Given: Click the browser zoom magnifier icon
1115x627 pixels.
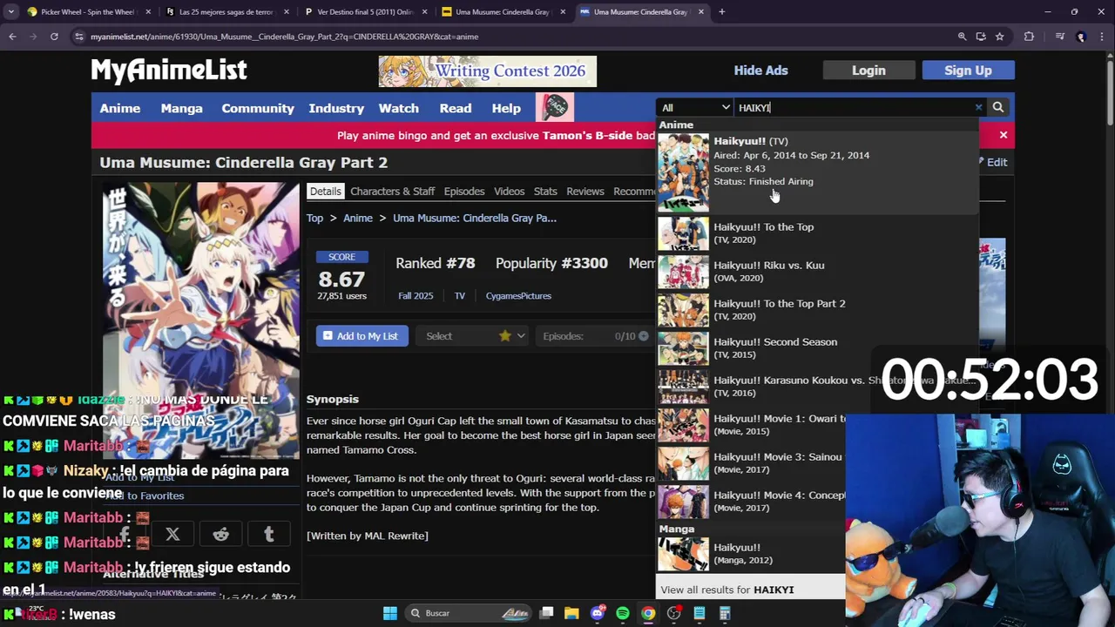Looking at the screenshot, I should tap(962, 37).
